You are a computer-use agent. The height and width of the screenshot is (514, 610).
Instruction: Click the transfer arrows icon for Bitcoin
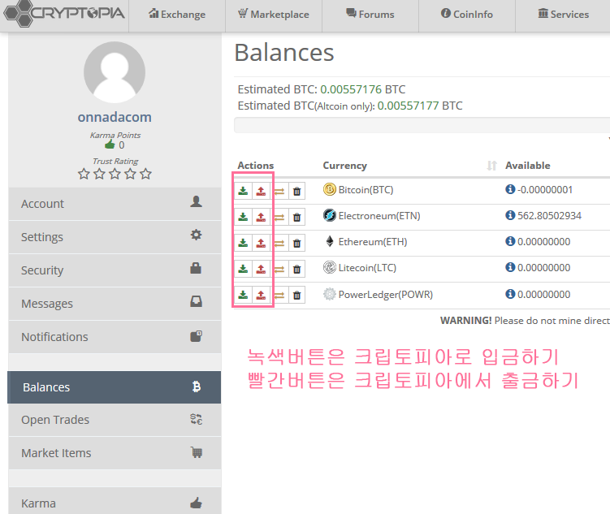pyautogui.click(x=279, y=191)
